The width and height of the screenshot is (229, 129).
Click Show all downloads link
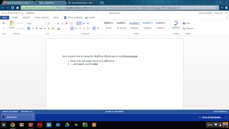point(212,117)
